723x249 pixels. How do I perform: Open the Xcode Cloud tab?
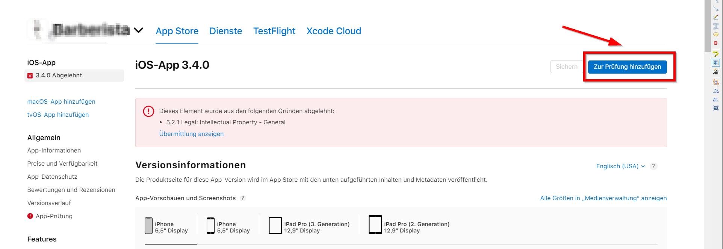334,31
